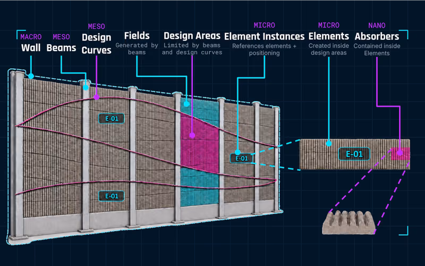Click the cyan marker dot on the beam
Viewport: 425px width, 266px height.
(x=86, y=87)
